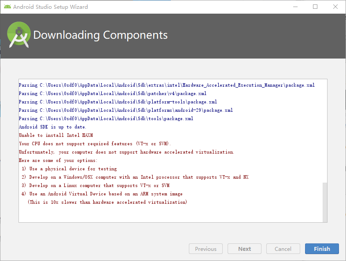Screen dimensions: 346x261
Task: Click the platforms android-29 package.xml log line
Action: tap(125, 110)
